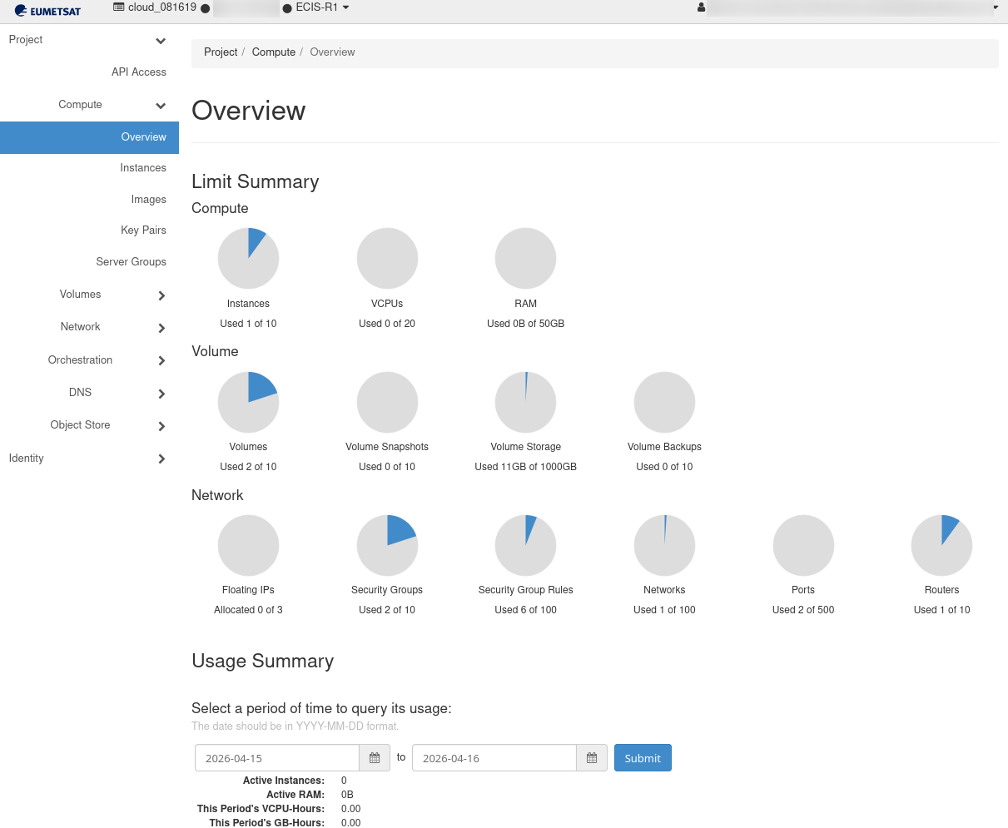This screenshot has width=1008, height=828.
Task: Click the 'Limit Summary' heading
Action: pyautogui.click(x=256, y=181)
